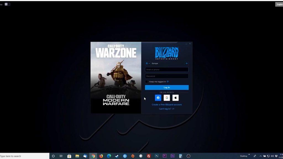Open Firefox from the taskbar
The height and width of the screenshot is (159, 283).
pyautogui.click(x=101, y=156)
